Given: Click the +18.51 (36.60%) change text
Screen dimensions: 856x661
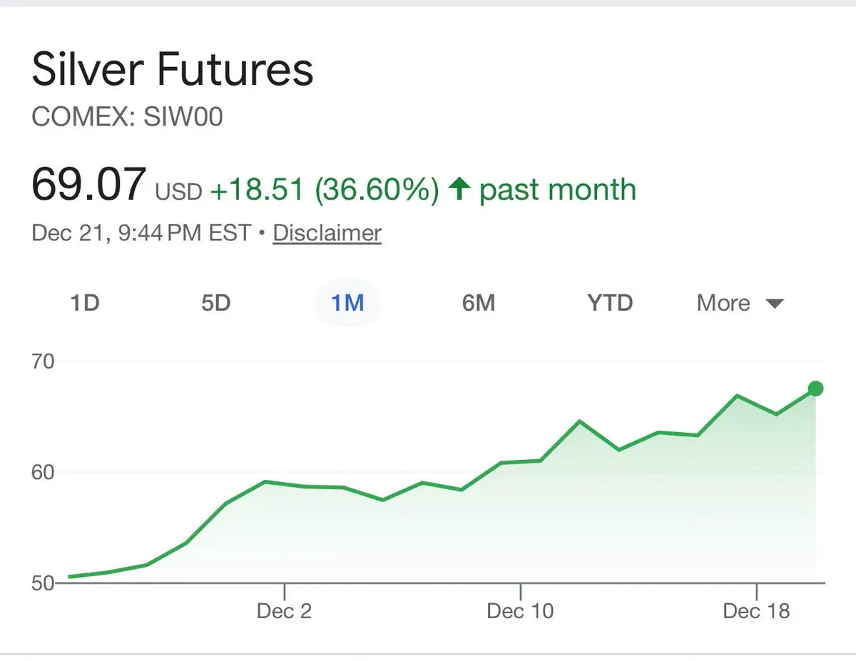Looking at the screenshot, I should (x=325, y=190).
